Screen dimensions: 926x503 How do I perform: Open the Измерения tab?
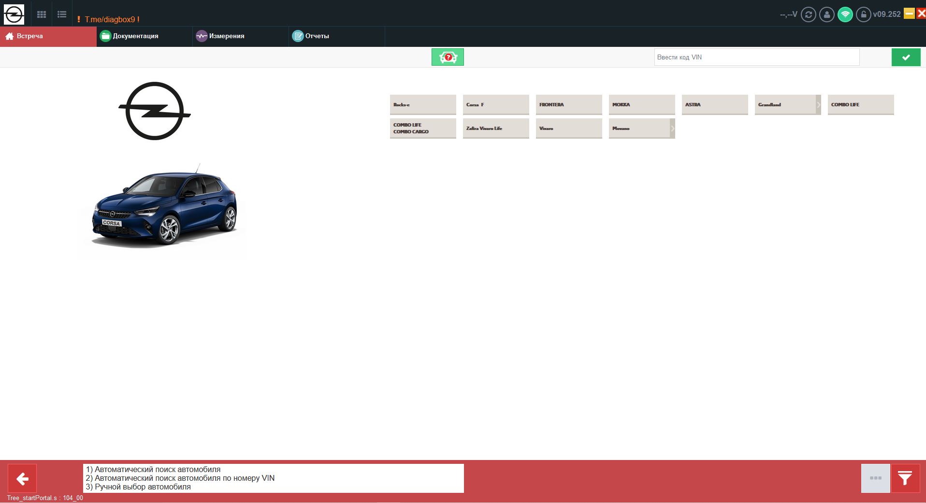click(241, 36)
